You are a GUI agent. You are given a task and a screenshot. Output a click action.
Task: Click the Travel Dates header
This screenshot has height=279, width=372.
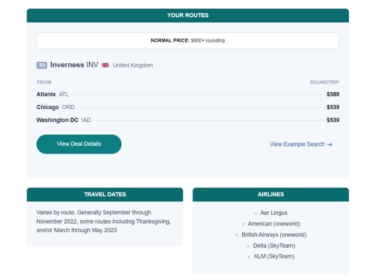point(105,194)
